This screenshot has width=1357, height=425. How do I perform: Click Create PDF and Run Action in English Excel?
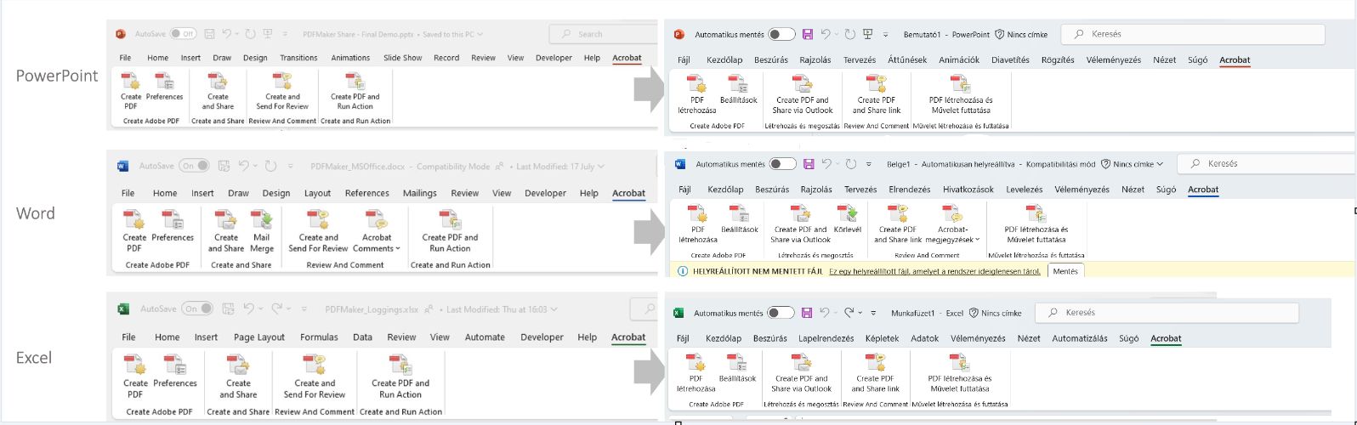pos(400,377)
